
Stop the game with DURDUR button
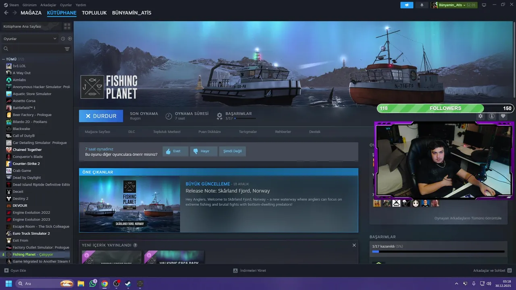[x=101, y=116]
